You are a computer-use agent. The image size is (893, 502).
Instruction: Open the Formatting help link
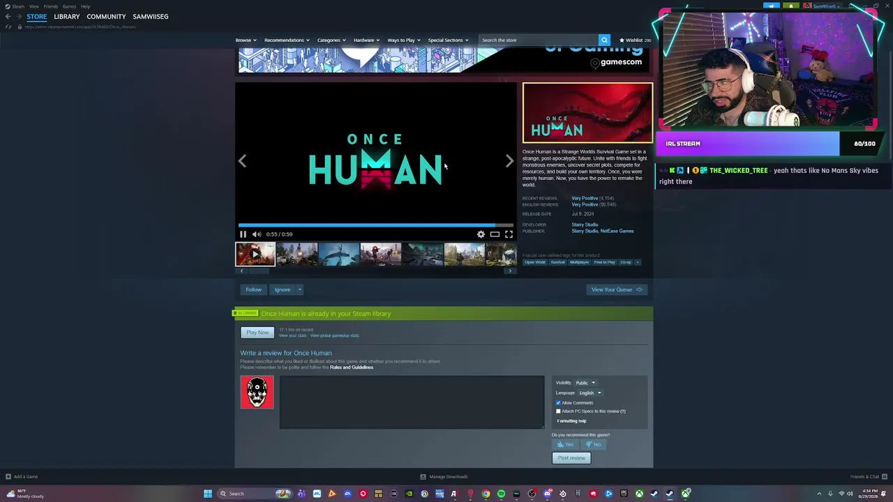(571, 421)
